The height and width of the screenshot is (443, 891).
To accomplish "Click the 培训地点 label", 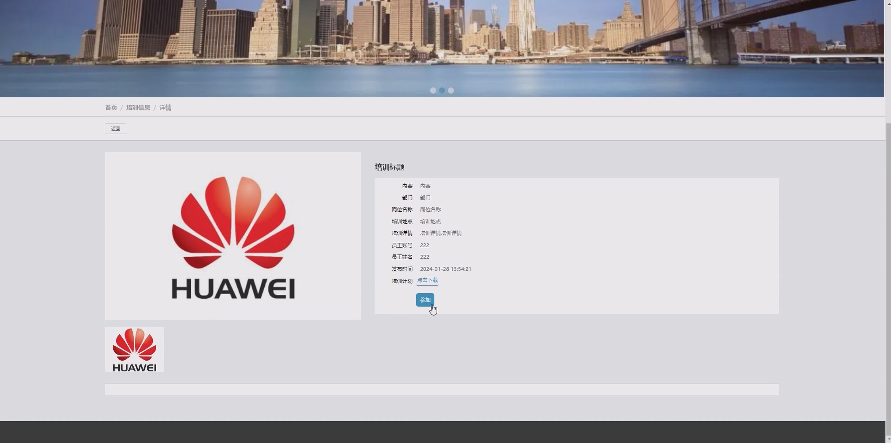I will click(402, 221).
